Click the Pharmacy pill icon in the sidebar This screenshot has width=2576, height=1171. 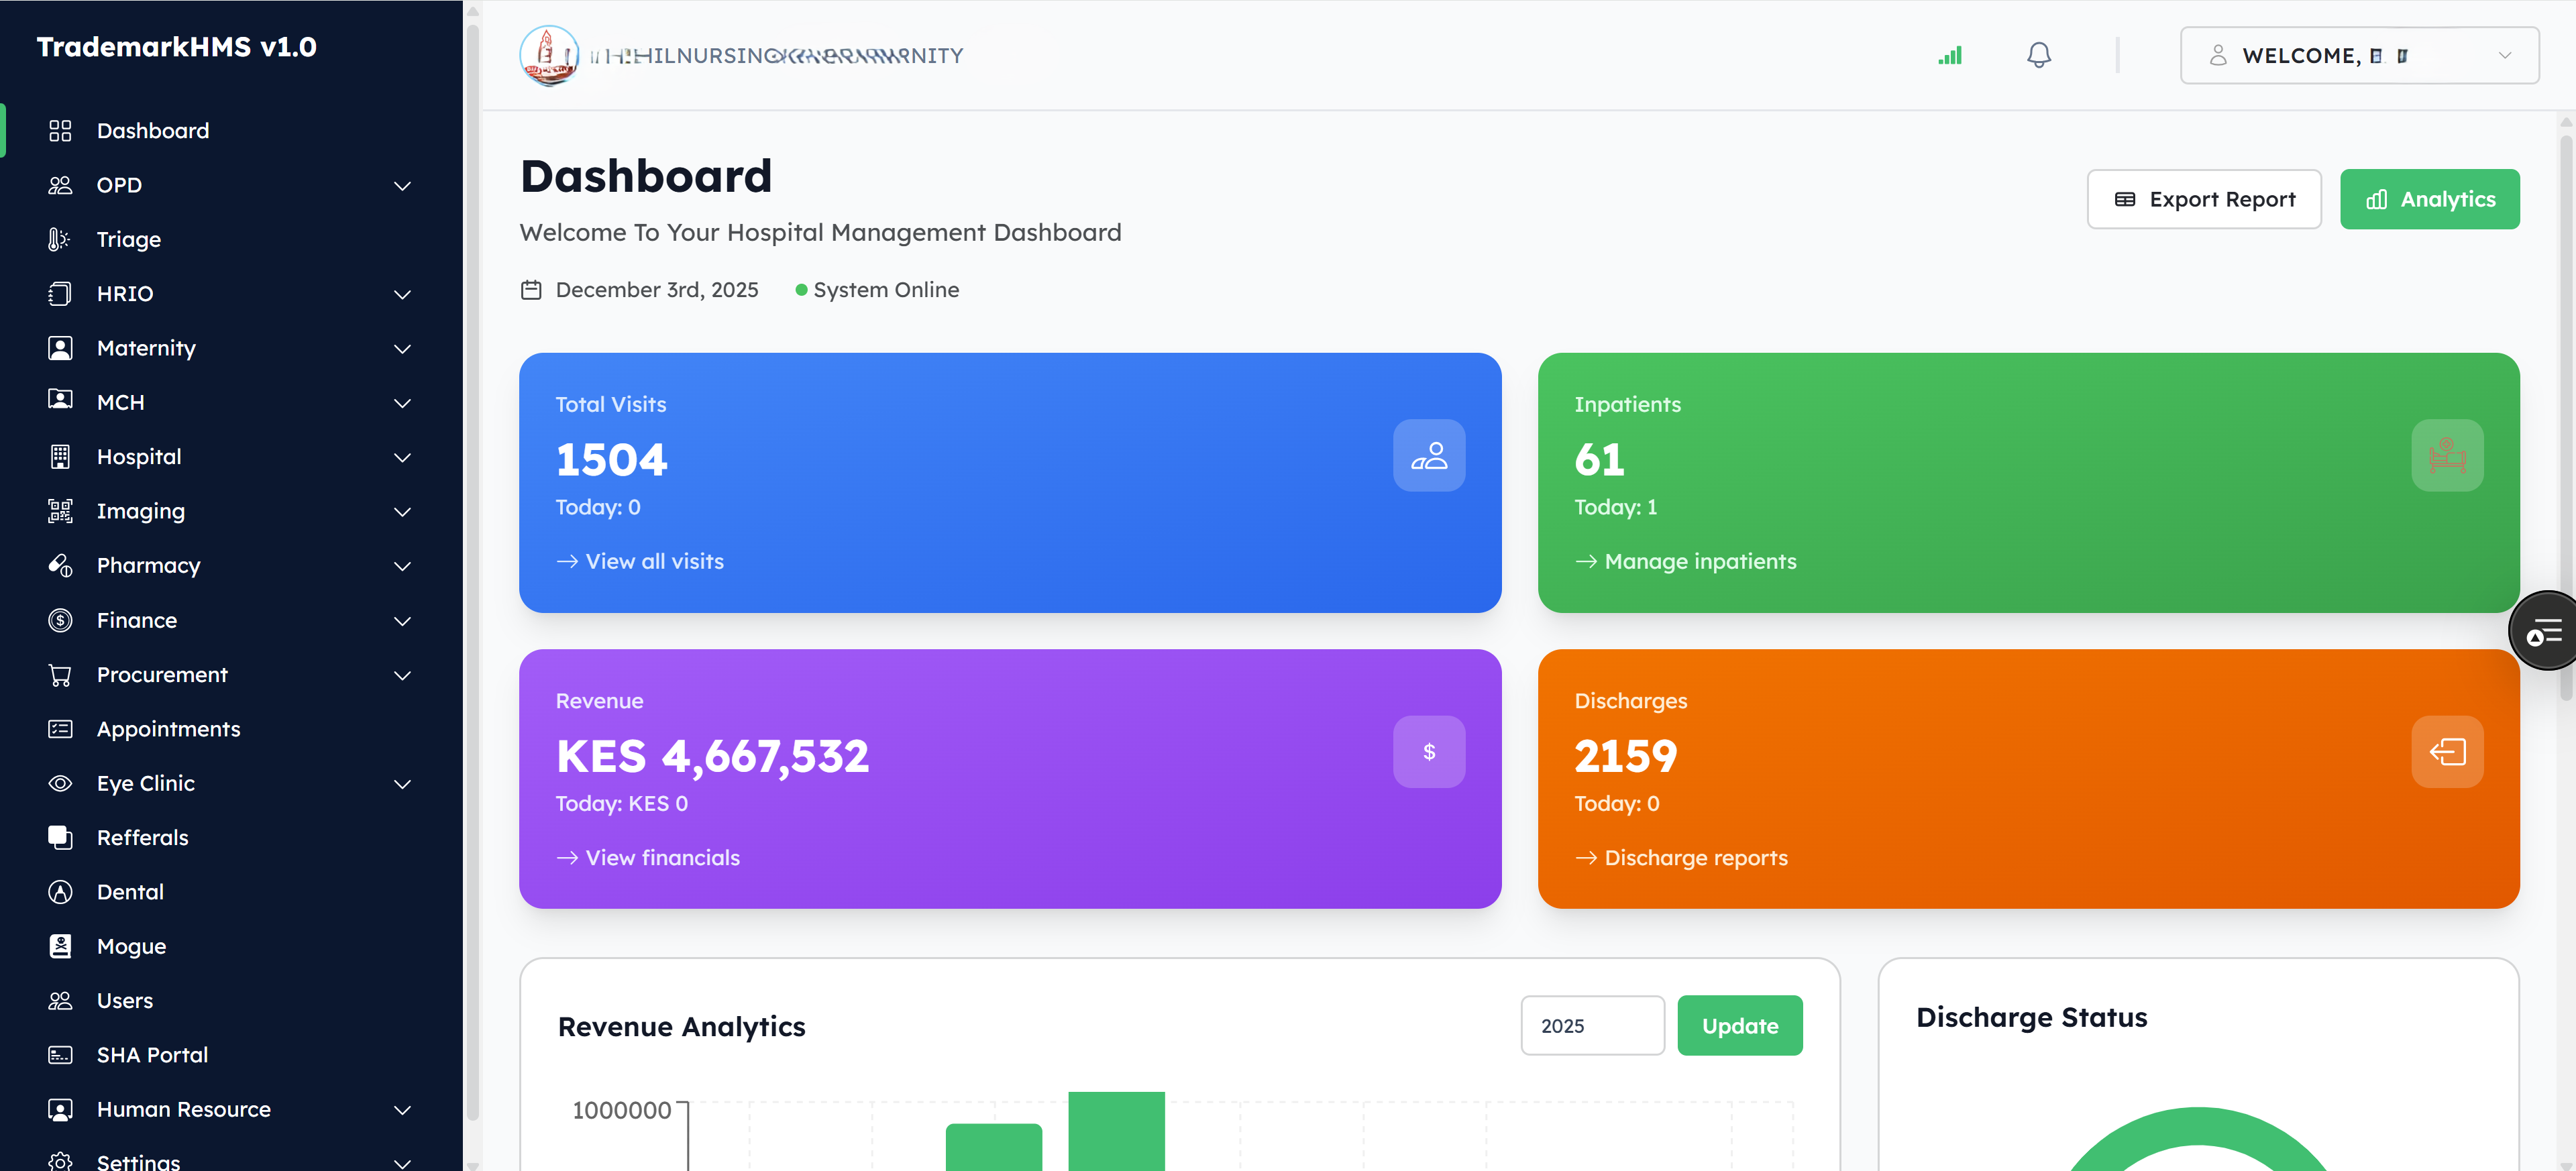pos(60,565)
